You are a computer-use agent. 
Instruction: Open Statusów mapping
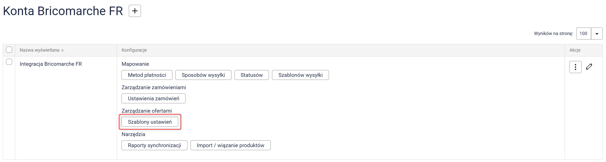pyautogui.click(x=251, y=75)
